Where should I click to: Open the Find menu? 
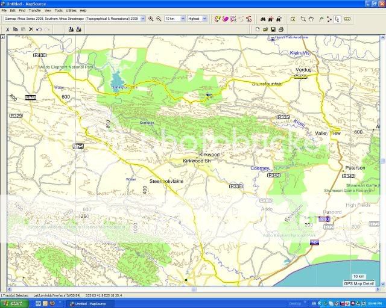(22, 11)
